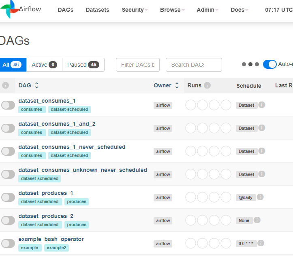Click airflow owner badge for dataset_consumes_1
Image resolution: width=293 pixels, height=256 pixels.
coord(163,105)
